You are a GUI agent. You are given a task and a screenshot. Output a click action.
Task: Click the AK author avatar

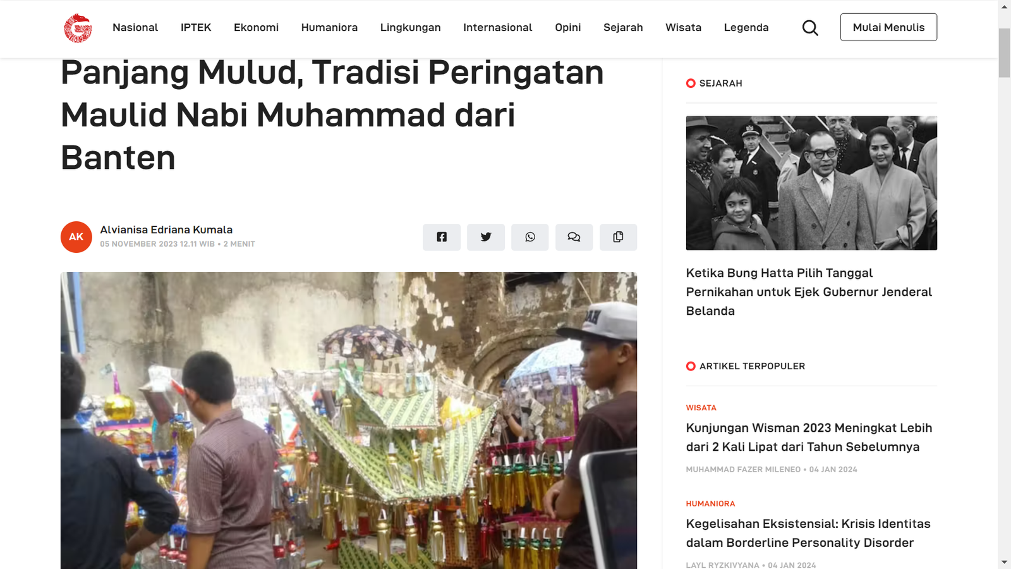[x=76, y=237]
